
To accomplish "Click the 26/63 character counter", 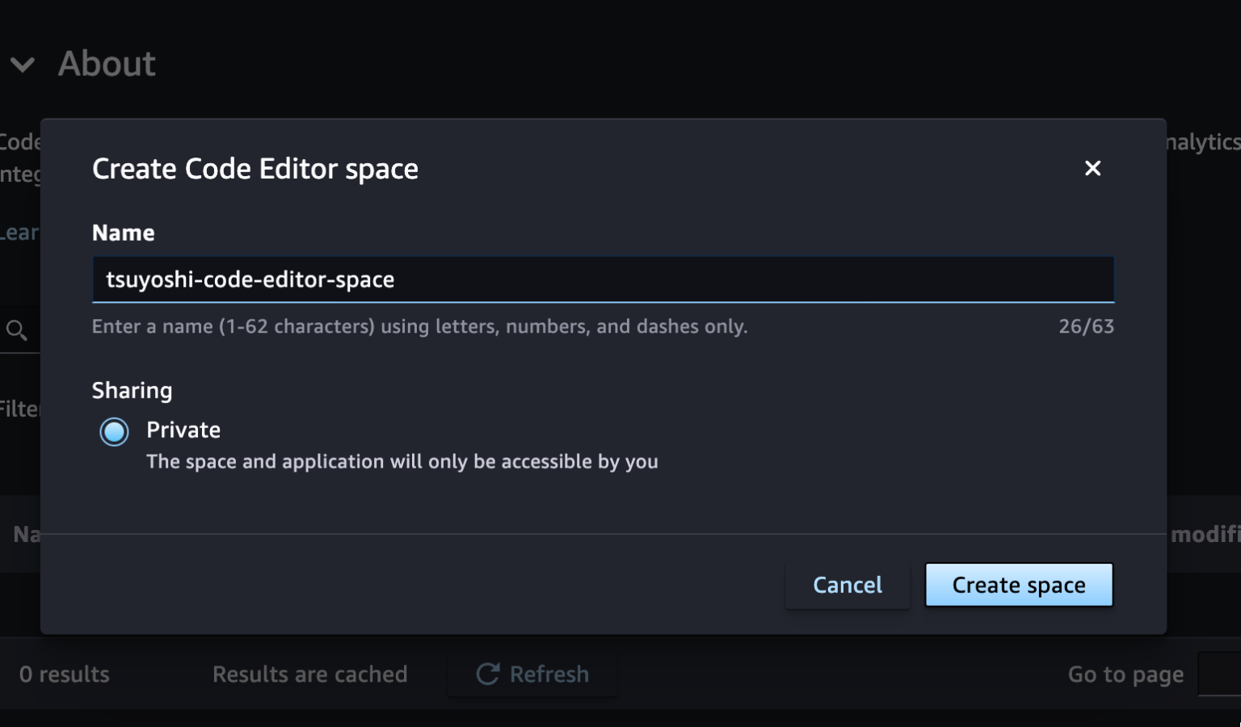I will (x=1086, y=326).
